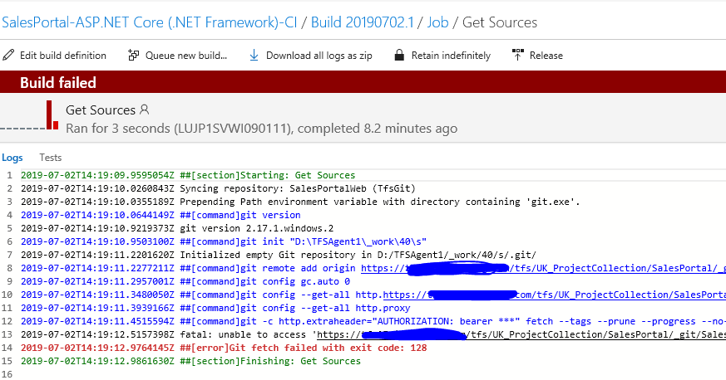Select log line 'Starting: Get Sources'
Viewport: 726px width, 380px height.
(x=188, y=175)
